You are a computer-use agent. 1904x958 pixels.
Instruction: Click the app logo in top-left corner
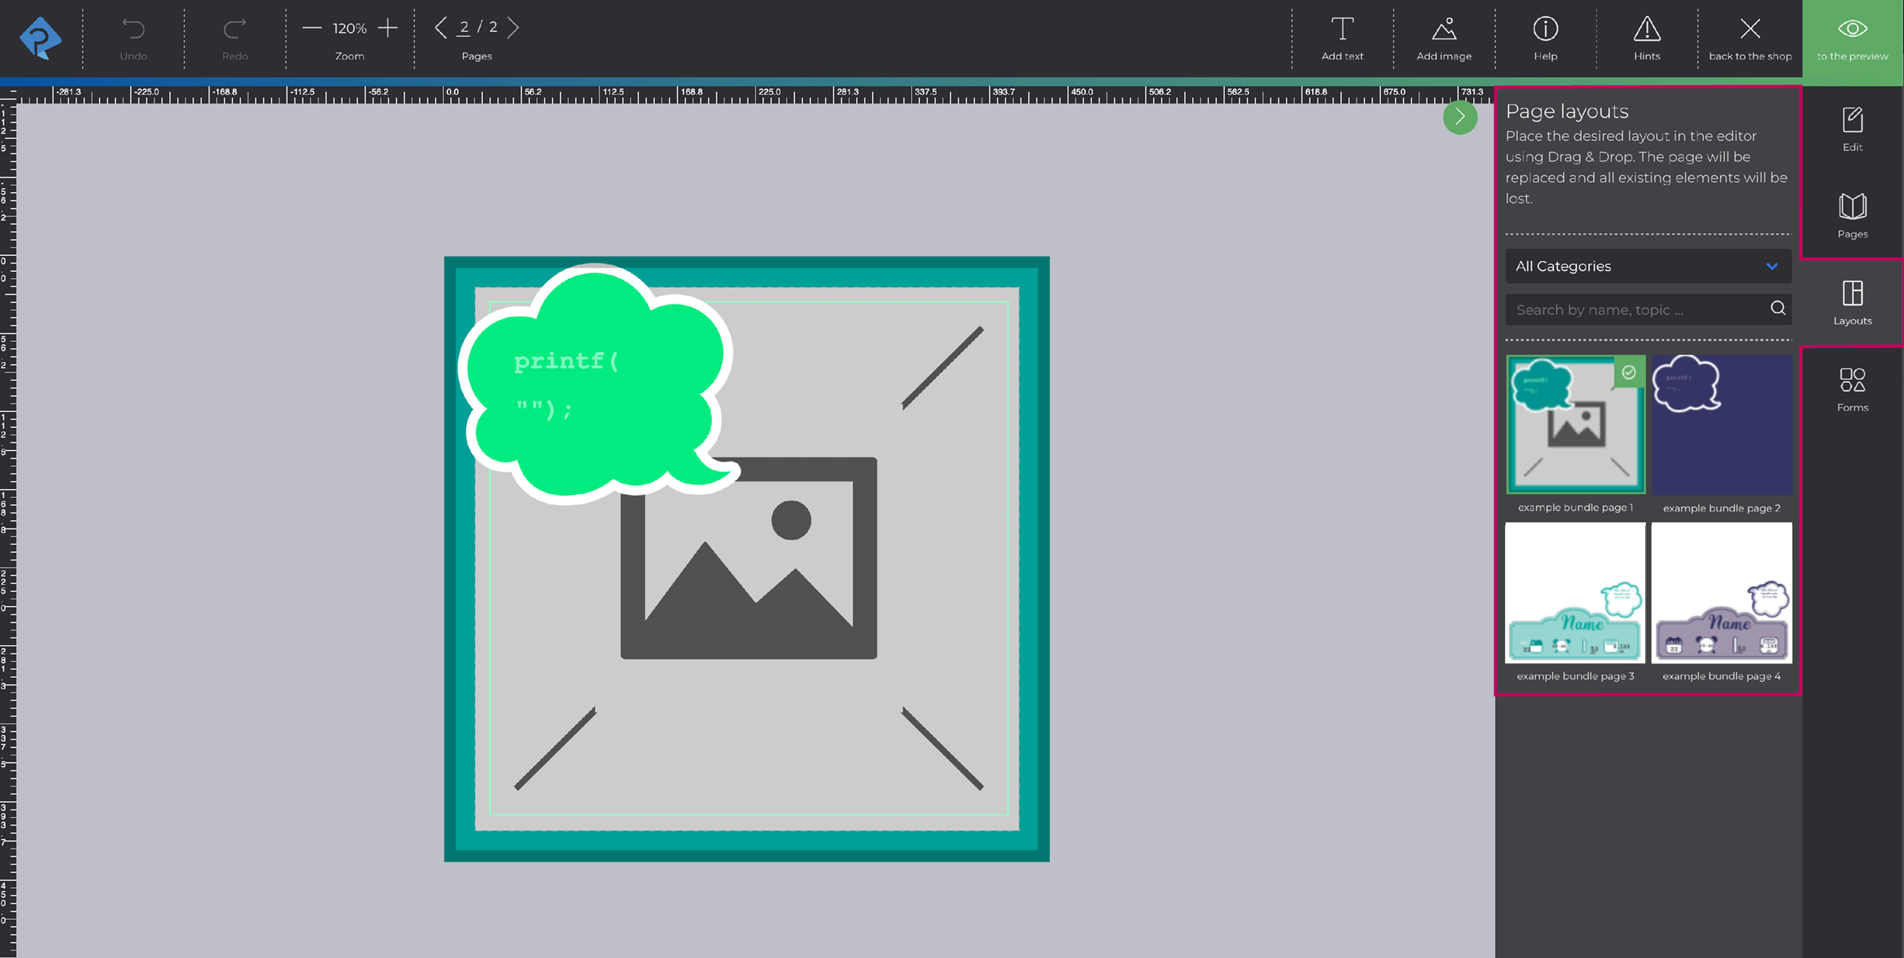[x=40, y=38]
